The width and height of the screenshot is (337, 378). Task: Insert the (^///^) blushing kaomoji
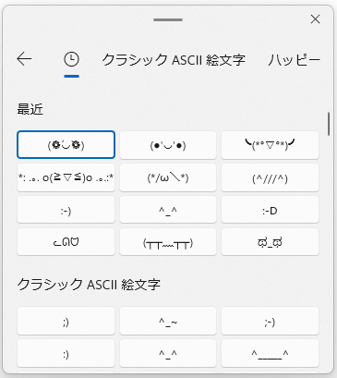tap(270, 177)
